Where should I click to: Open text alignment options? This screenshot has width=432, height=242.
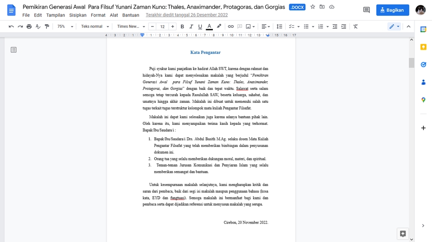265,26
